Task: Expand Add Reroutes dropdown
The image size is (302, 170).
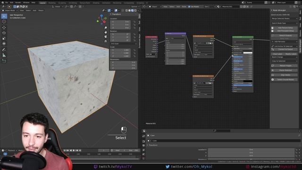Action: coord(284,42)
